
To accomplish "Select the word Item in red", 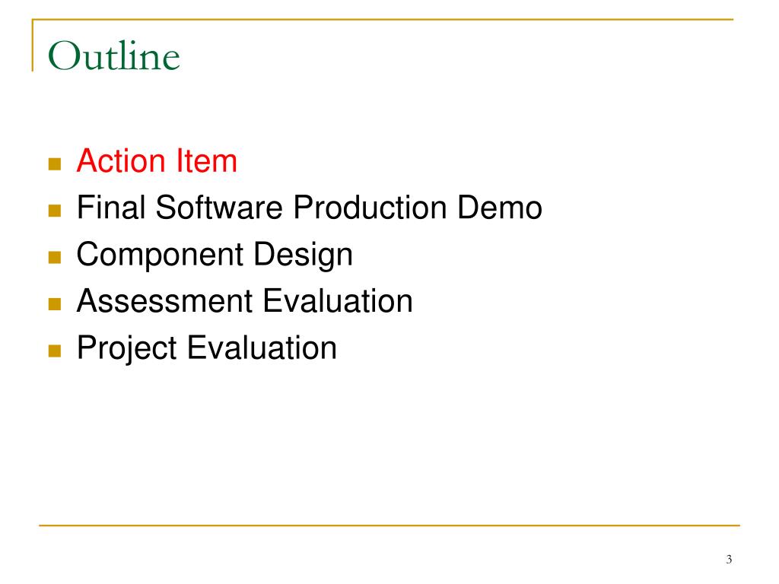I will click(x=207, y=161).
